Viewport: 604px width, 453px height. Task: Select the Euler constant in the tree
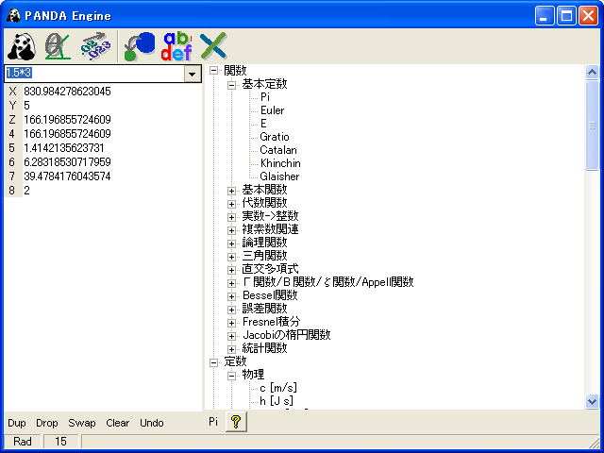[x=273, y=110]
